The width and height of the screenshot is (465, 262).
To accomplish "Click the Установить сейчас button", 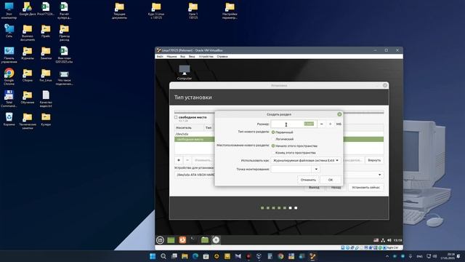I will (x=365, y=188).
